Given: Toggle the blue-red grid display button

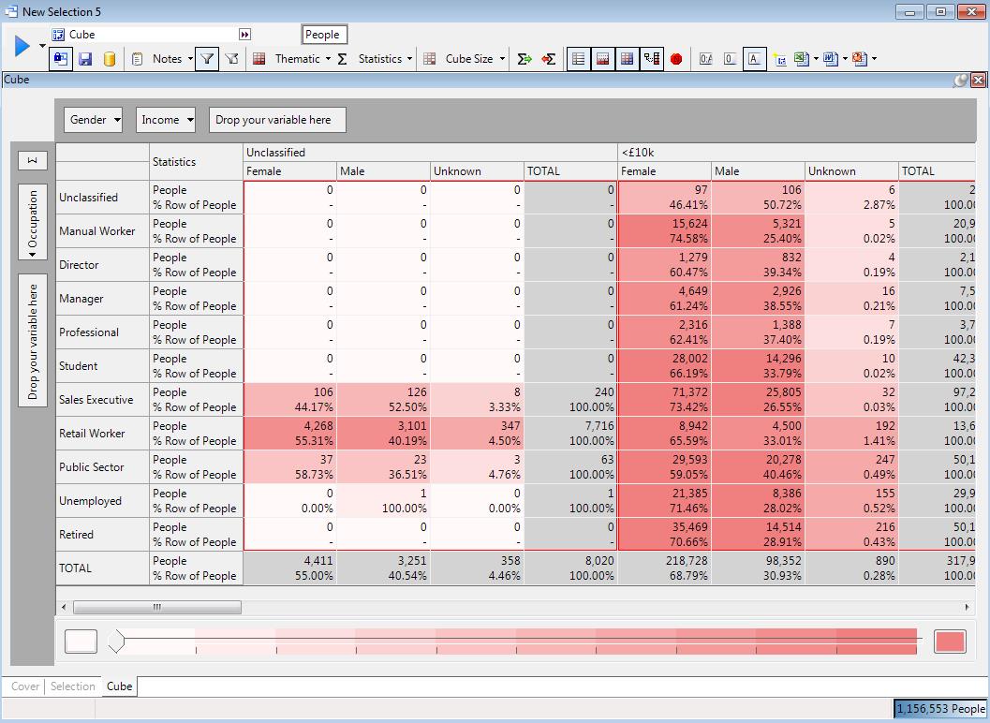Looking at the screenshot, I should tap(627, 59).
